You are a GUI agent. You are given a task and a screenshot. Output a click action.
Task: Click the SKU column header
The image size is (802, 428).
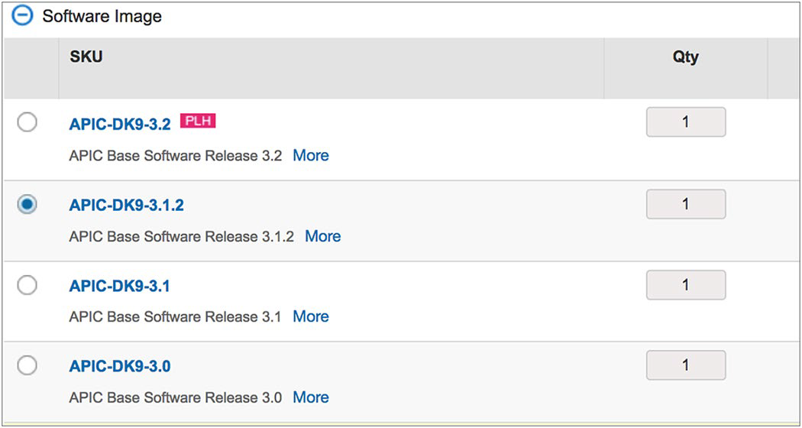pos(86,57)
